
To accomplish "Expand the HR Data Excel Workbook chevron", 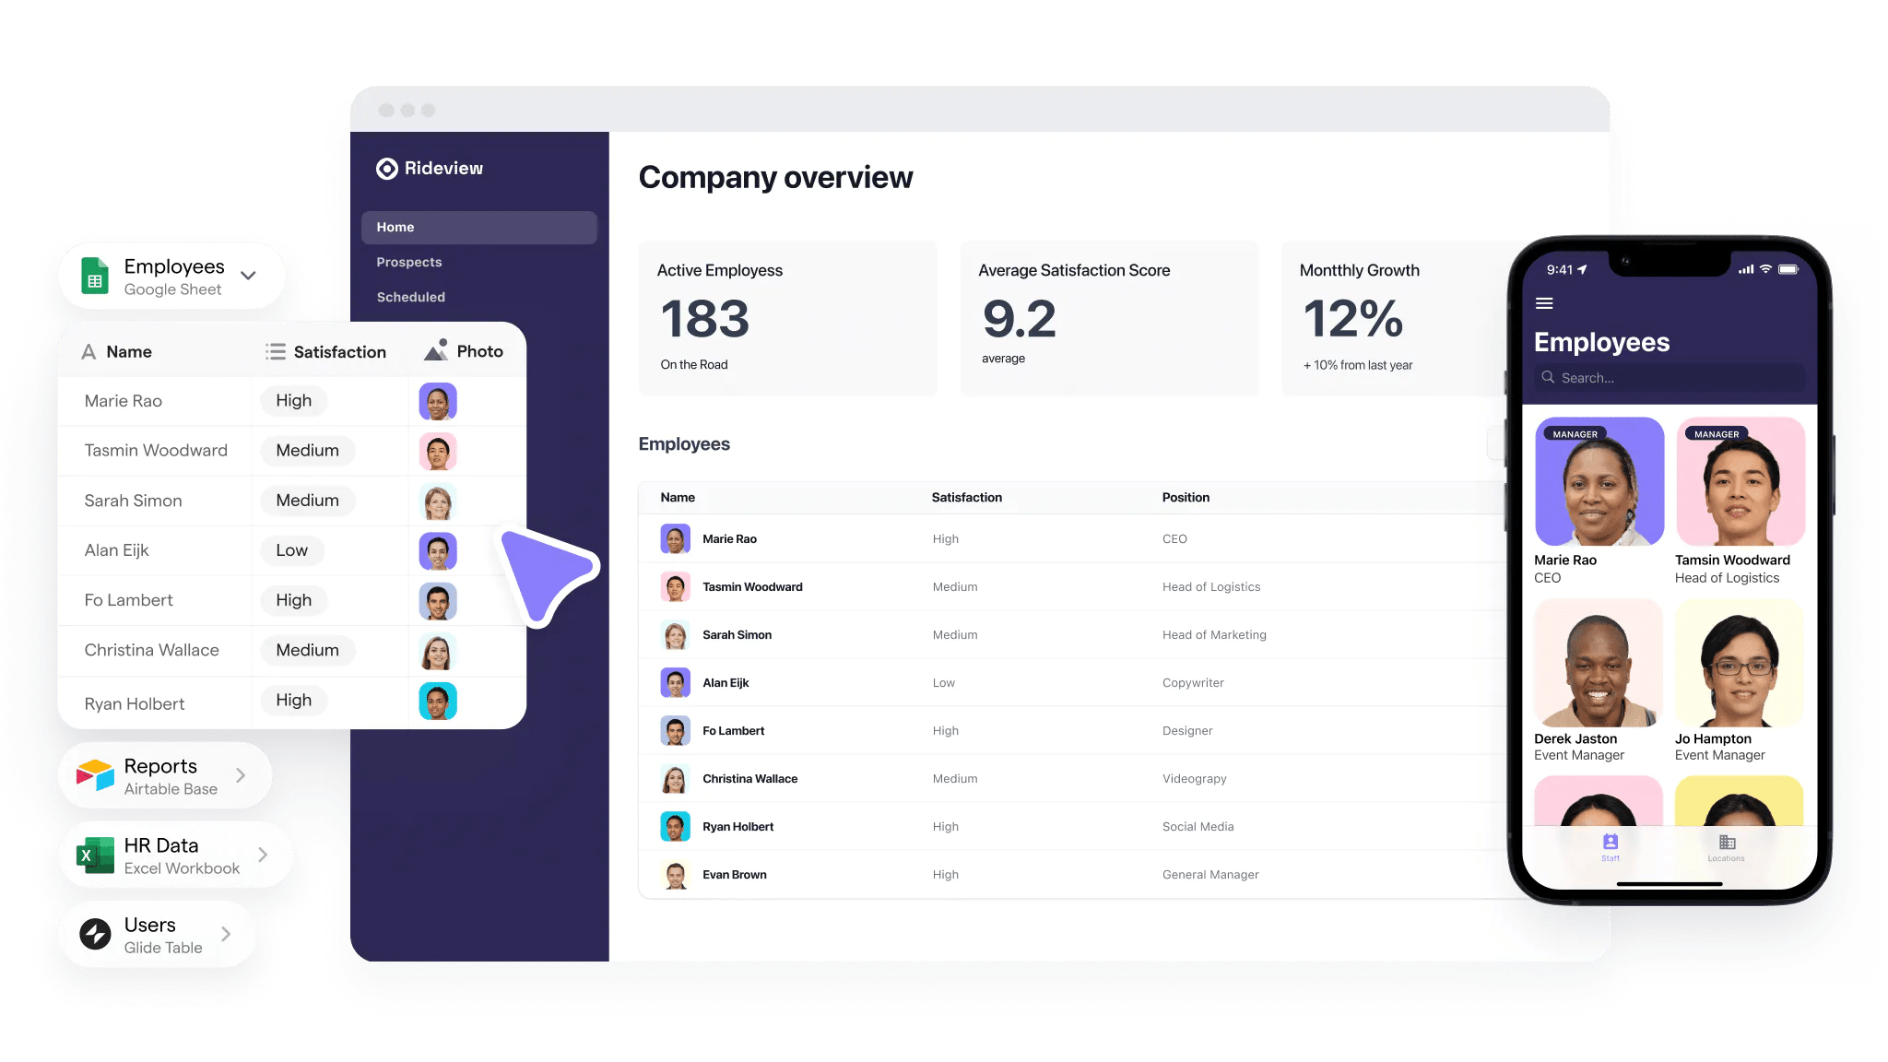I will pos(263,855).
